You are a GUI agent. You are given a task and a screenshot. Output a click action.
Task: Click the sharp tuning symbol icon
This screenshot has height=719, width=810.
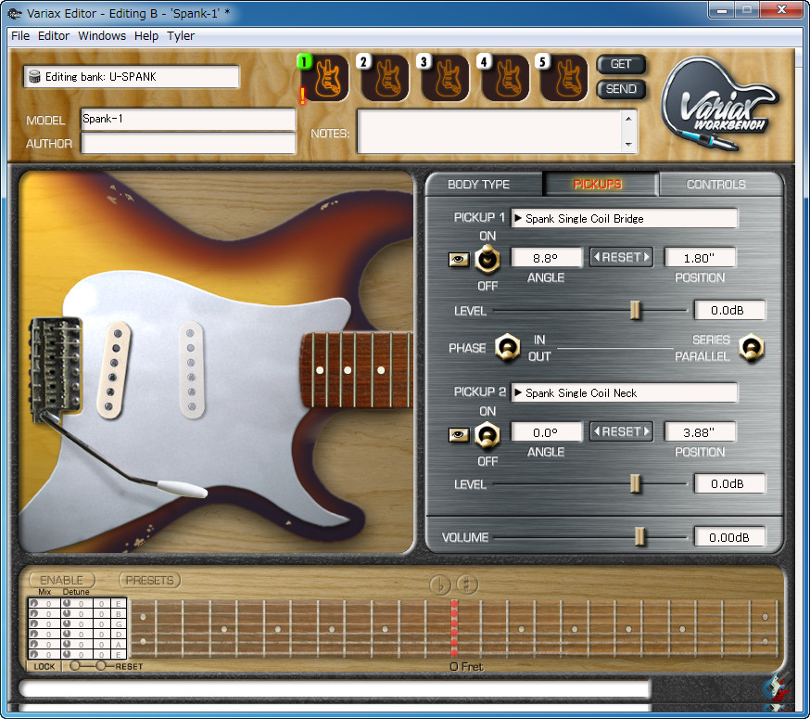tap(467, 584)
